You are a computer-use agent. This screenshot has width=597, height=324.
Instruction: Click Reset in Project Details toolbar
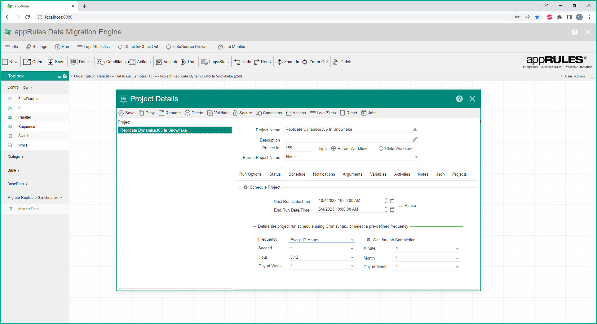click(x=349, y=113)
